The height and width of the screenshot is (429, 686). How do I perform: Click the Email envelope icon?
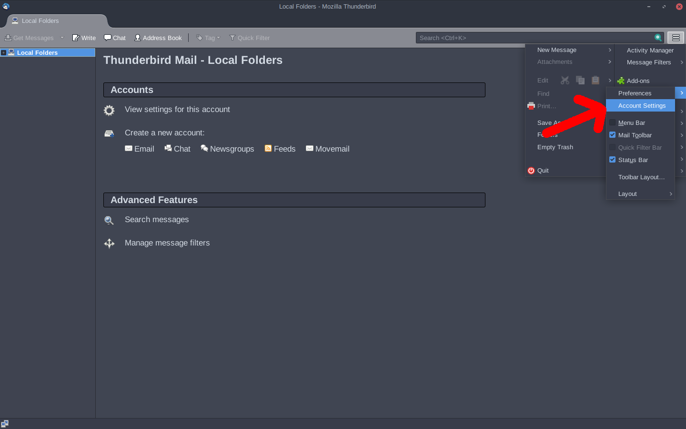point(129,148)
